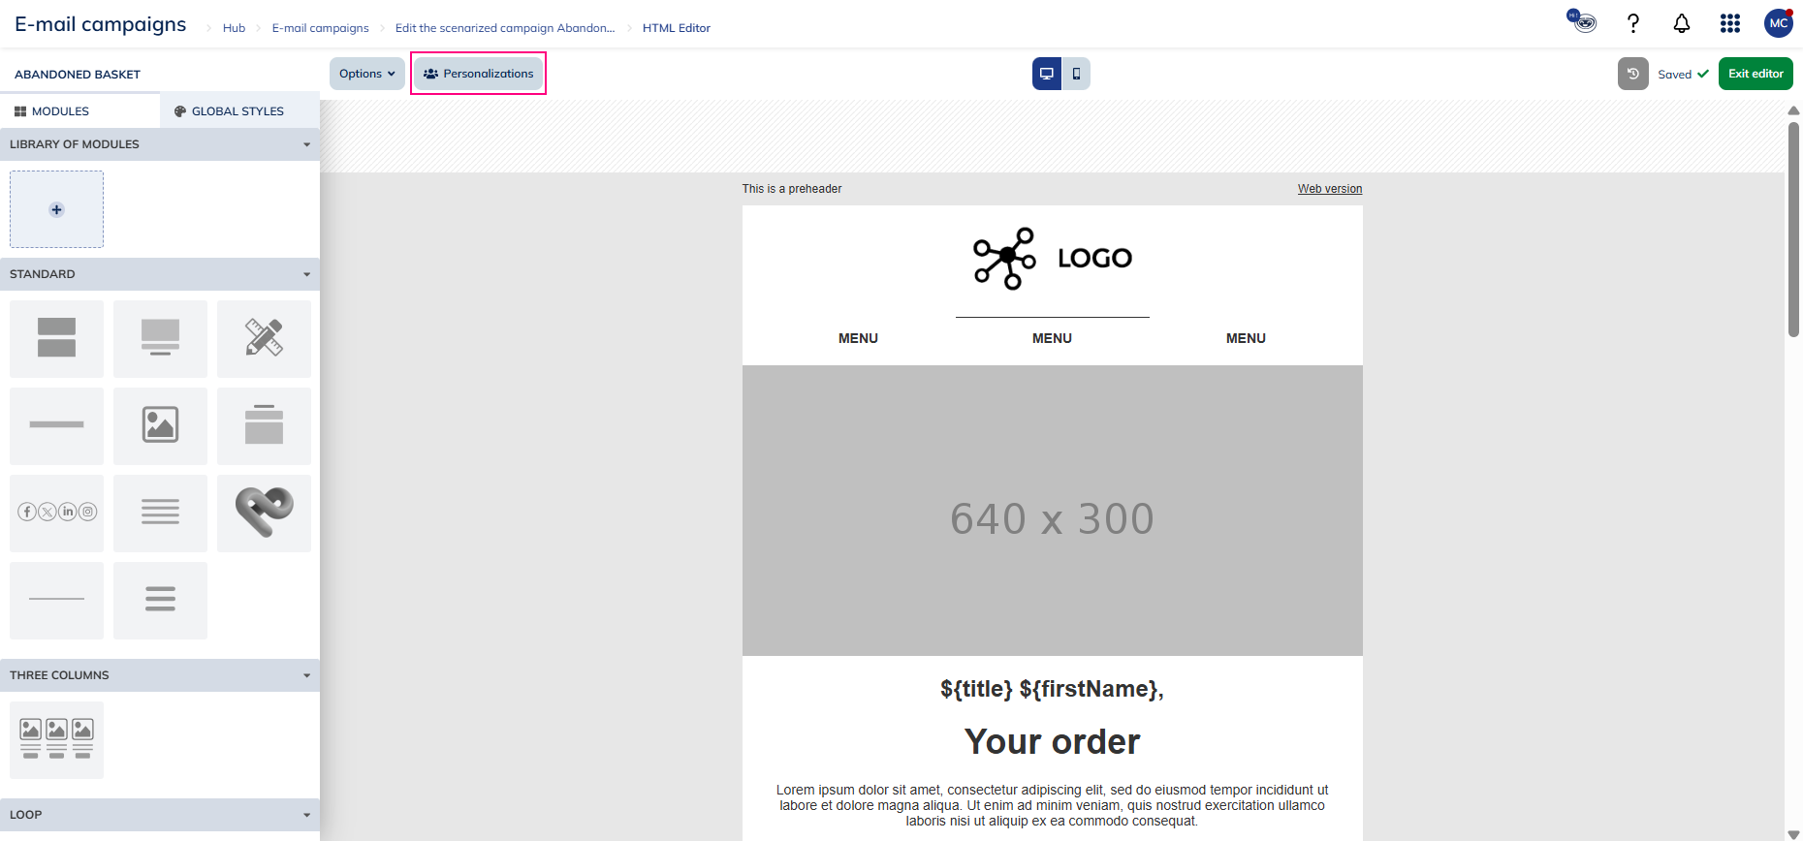The width and height of the screenshot is (1803, 841).
Task: Open the notifications bell
Action: 1681,24
